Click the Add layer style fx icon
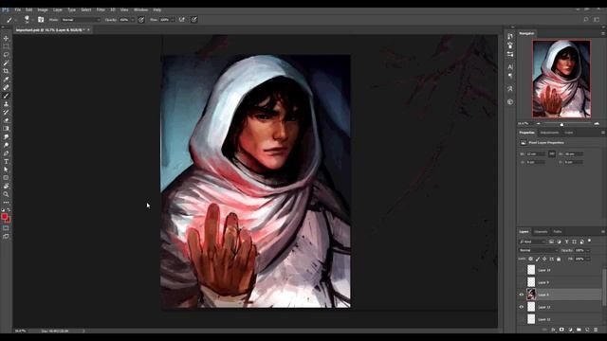The height and width of the screenshot is (341, 607). [x=553, y=330]
